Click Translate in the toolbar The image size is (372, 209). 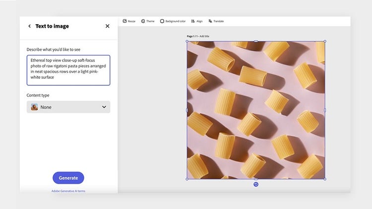click(x=216, y=21)
